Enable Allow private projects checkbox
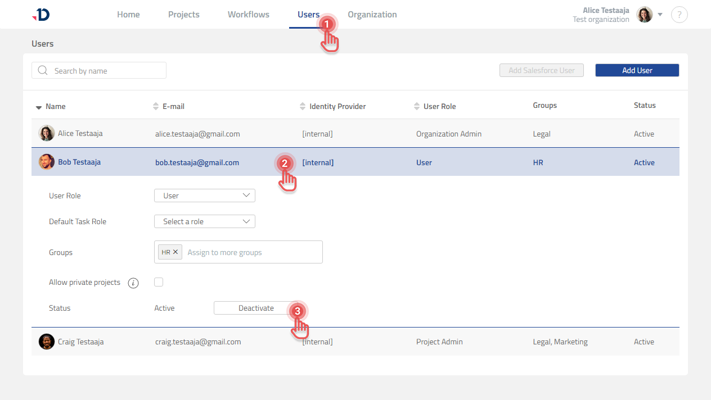Screen dimensions: 711x400 point(159,282)
